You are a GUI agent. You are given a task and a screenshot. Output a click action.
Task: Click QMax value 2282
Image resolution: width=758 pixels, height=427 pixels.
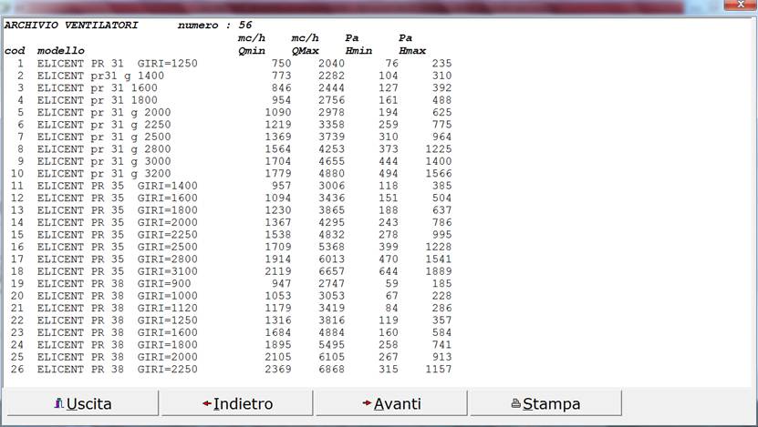coord(332,76)
